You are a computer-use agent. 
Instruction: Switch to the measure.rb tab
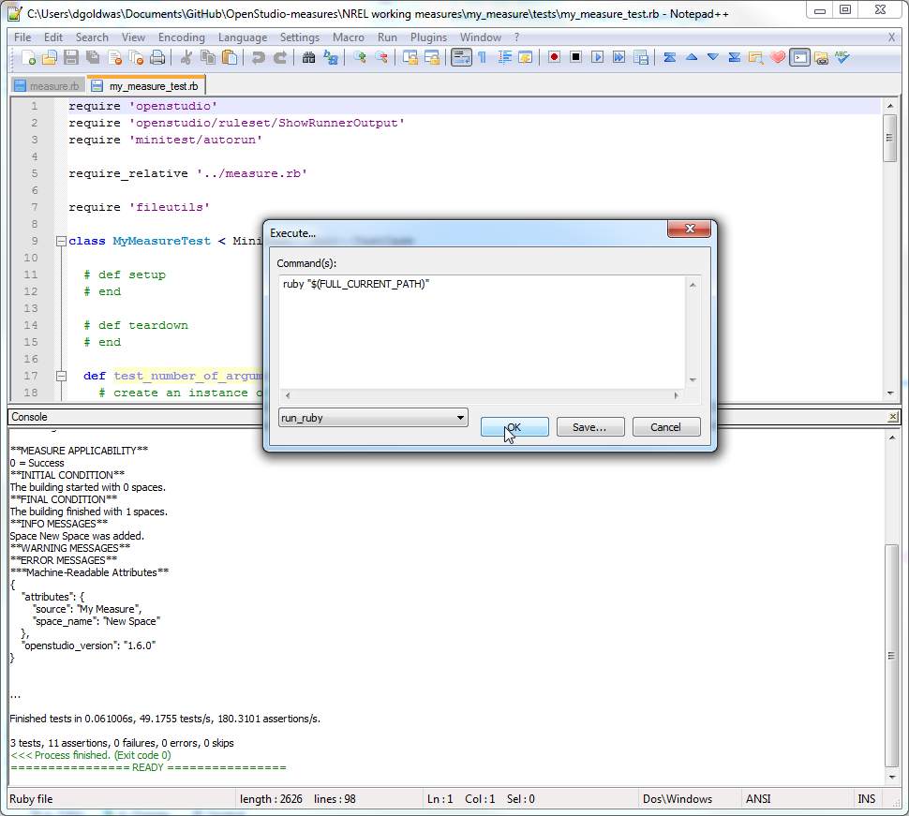[x=47, y=83]
